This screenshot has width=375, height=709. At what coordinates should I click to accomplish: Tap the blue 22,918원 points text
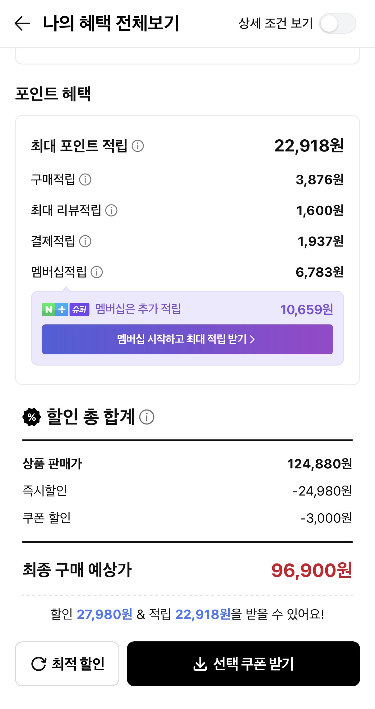[x=203, y=614]
